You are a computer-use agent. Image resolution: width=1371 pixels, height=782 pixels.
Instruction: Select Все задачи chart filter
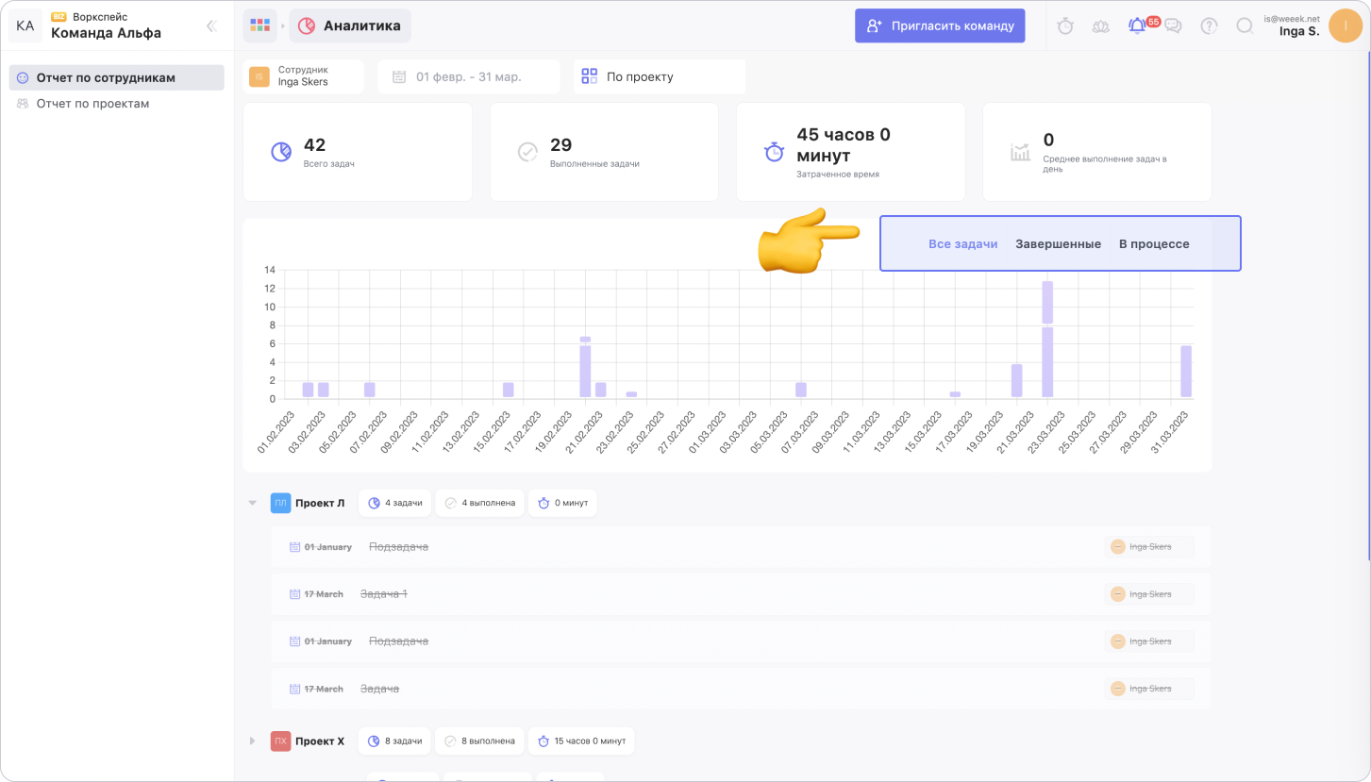point(962,244)
